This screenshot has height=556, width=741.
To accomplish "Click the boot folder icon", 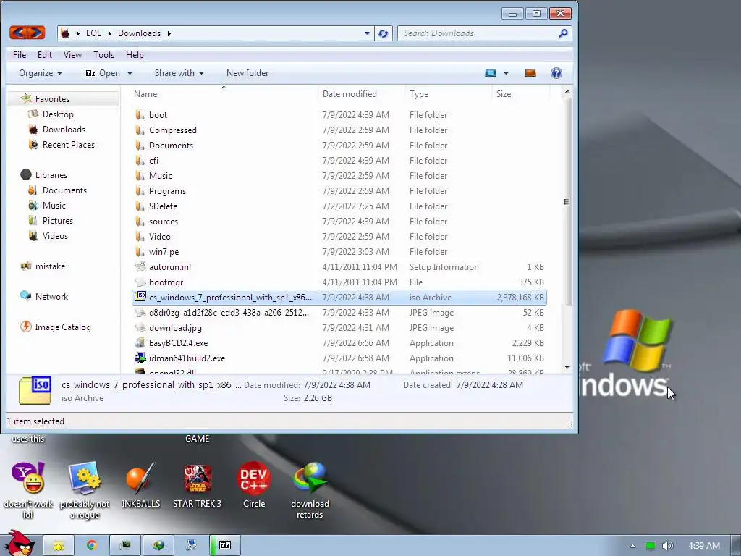I will point(140,115).
